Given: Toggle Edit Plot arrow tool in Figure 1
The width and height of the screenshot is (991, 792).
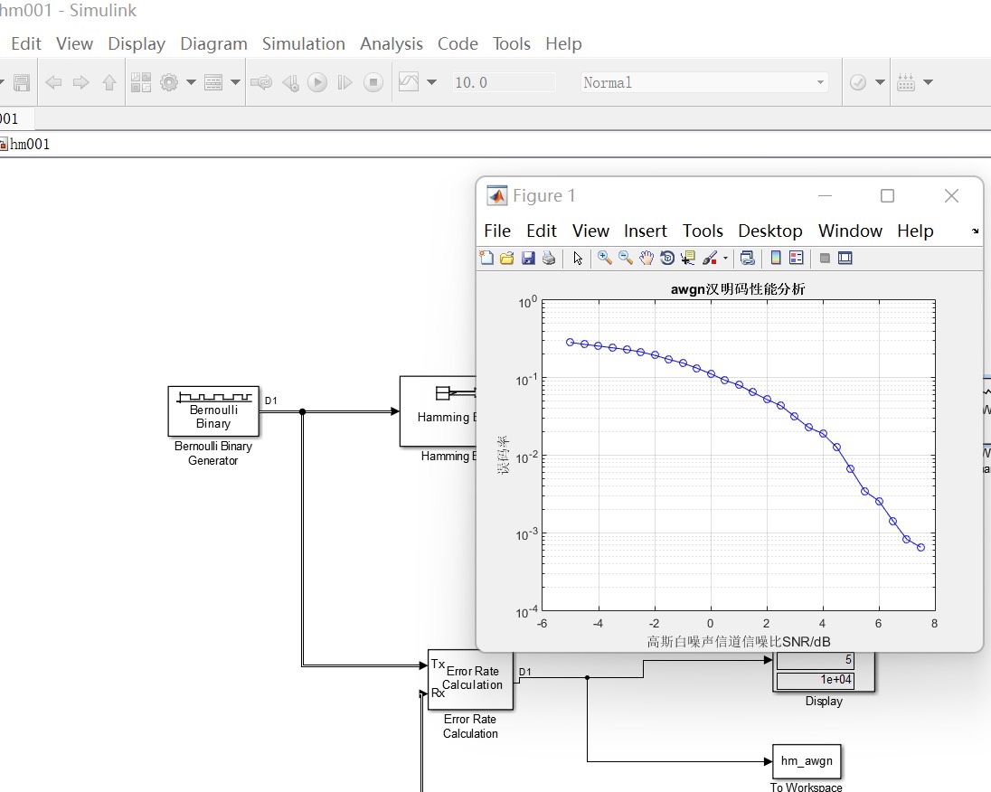Looking at the screenshot, I should pyautogui.click(x=578, y=258).
